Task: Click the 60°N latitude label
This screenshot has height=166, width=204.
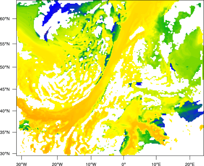Action: tap(5, 19)
